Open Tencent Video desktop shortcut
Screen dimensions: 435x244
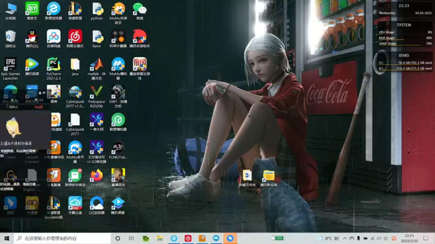tap(32, 66)
